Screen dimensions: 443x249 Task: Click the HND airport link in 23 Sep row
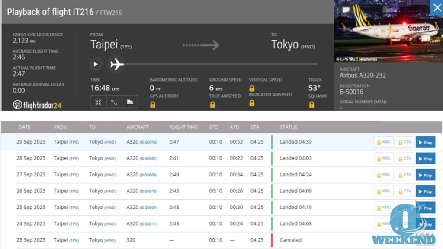coord(110,240)
